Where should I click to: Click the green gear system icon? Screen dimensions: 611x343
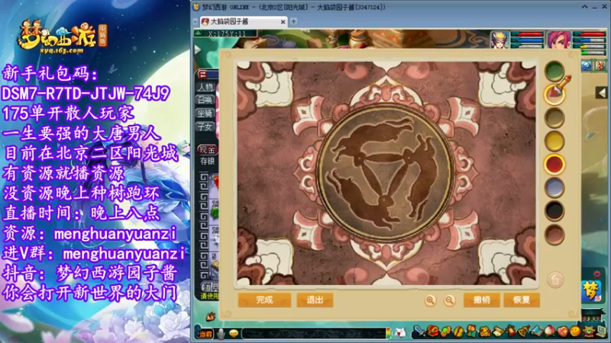588,332
